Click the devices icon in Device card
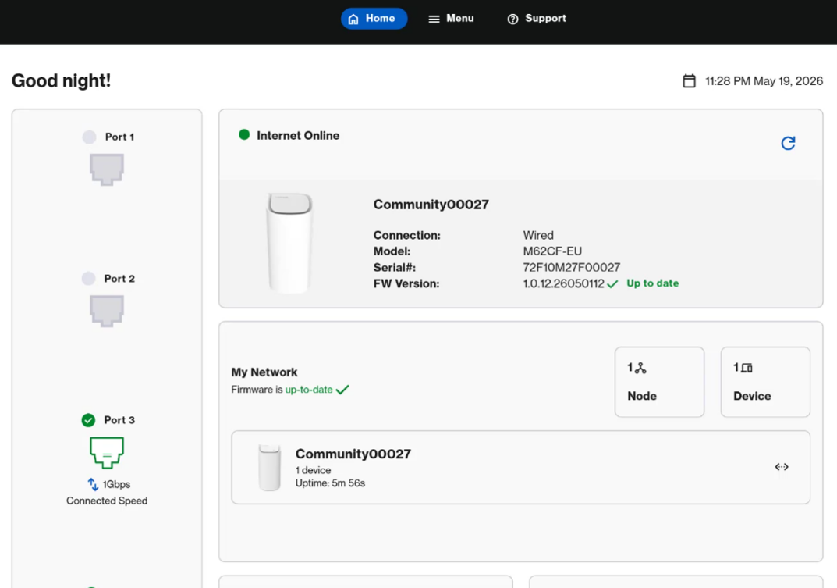The image size is (837, 588). point(747,368)
